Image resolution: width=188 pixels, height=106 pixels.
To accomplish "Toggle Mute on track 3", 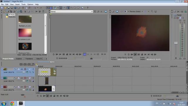I will click(30, 87).
